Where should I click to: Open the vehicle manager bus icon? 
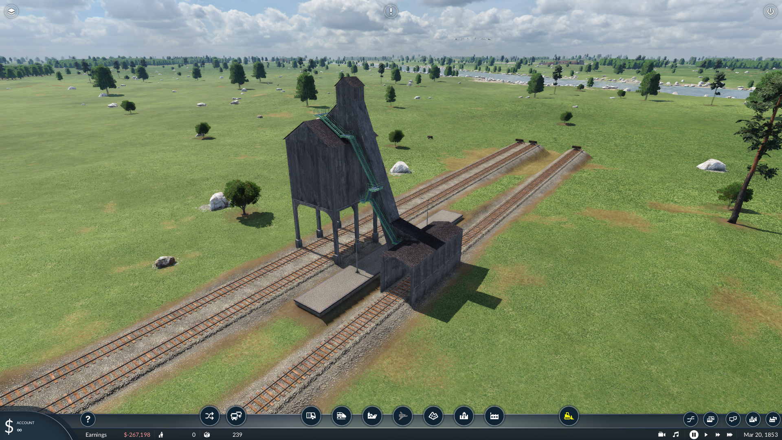pyautogui.click(x=236, y=416)
